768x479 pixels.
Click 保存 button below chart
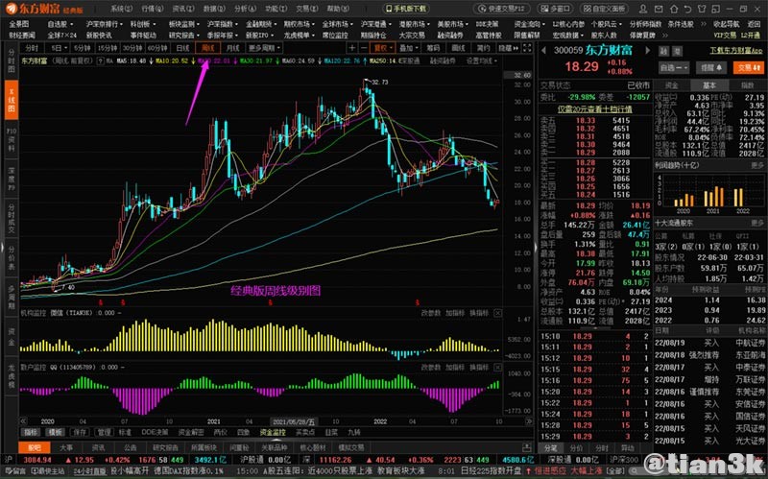(80, 433)
